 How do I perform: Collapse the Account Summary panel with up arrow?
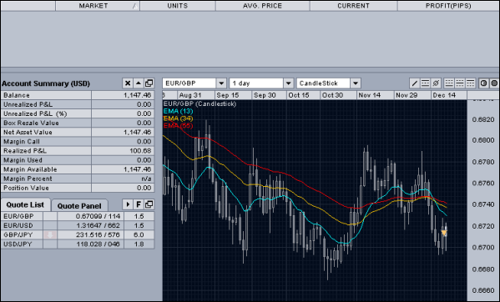click(x=139, y=83)
